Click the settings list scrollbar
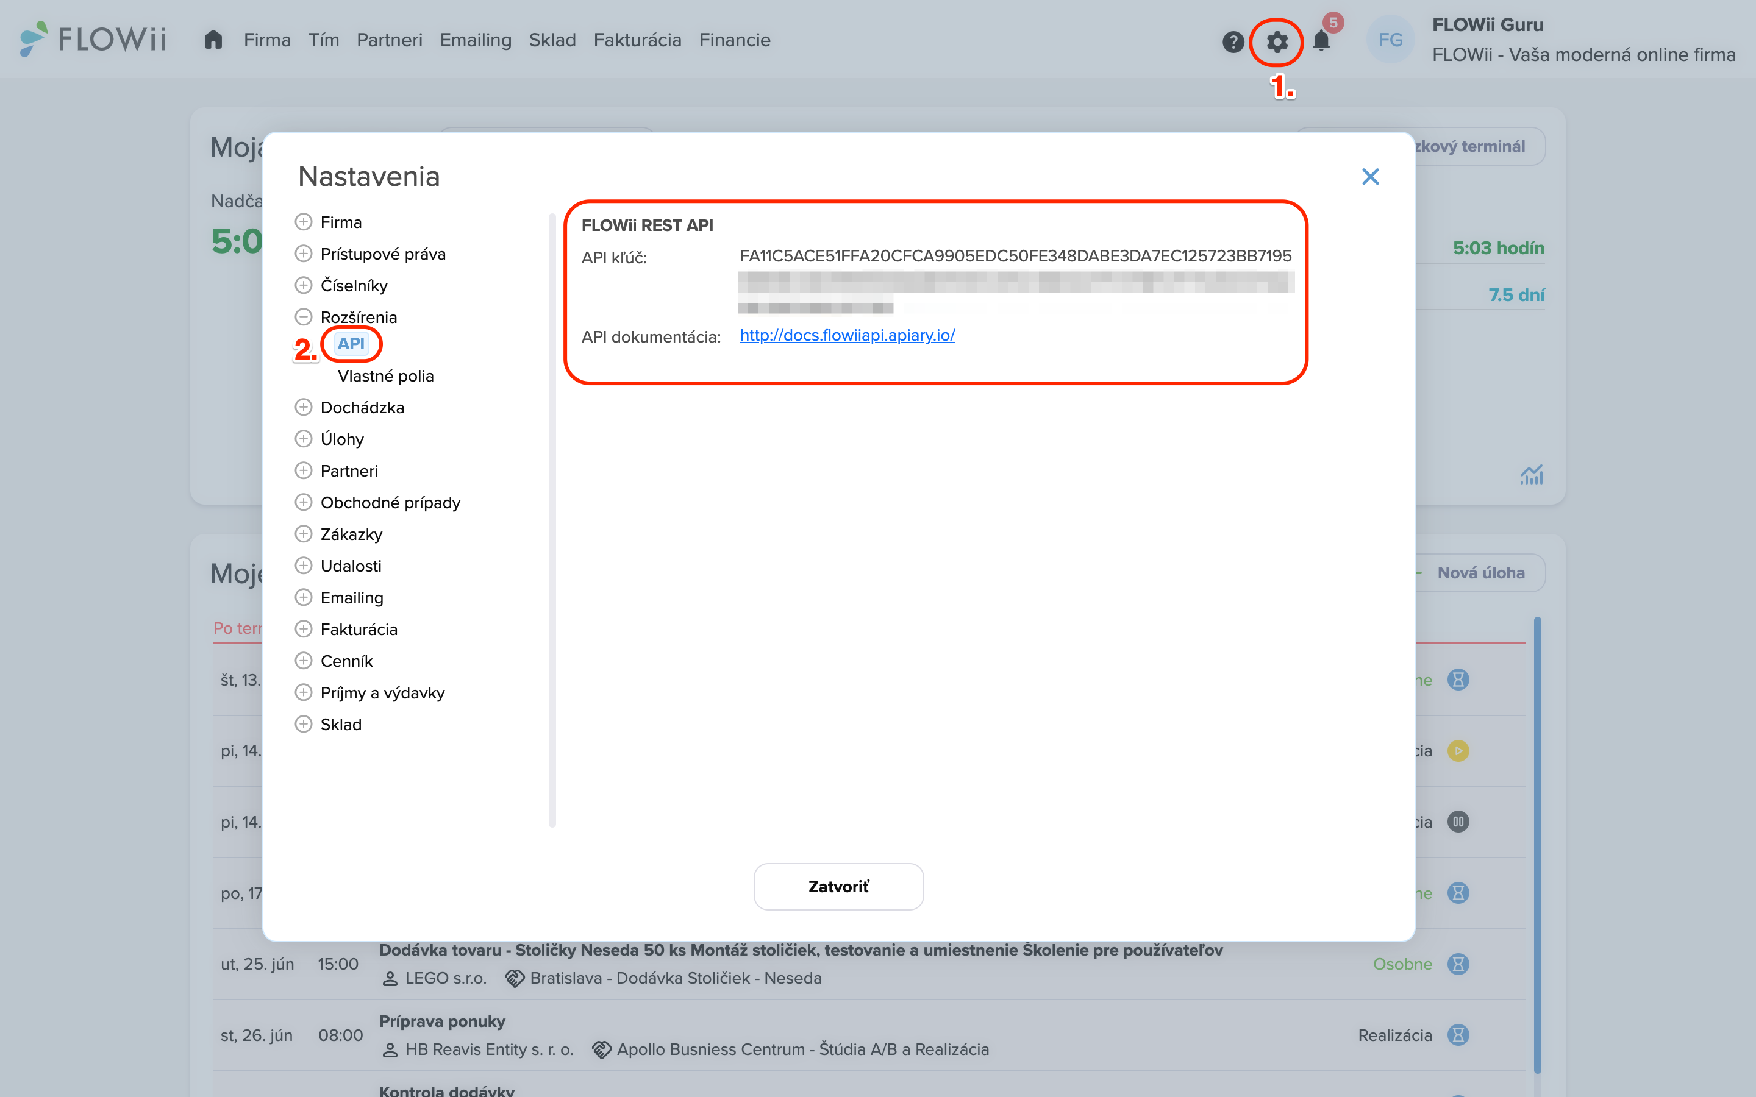Viewport: 1756px width, 1097px height. click(x=552, y=519)
